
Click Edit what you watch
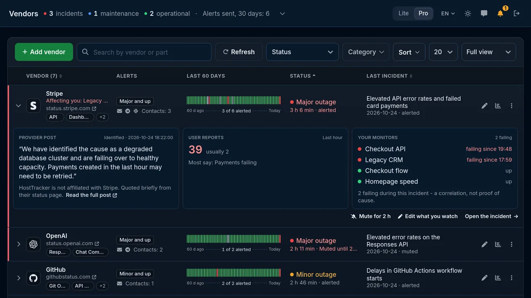(428, 216)
